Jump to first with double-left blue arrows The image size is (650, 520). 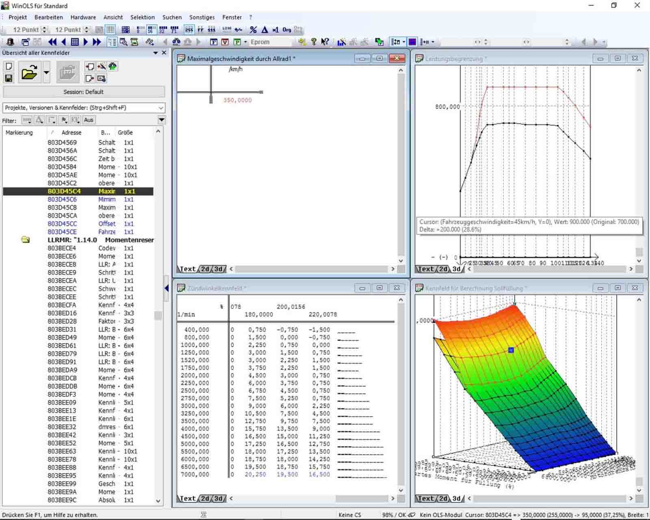[52, 42]
